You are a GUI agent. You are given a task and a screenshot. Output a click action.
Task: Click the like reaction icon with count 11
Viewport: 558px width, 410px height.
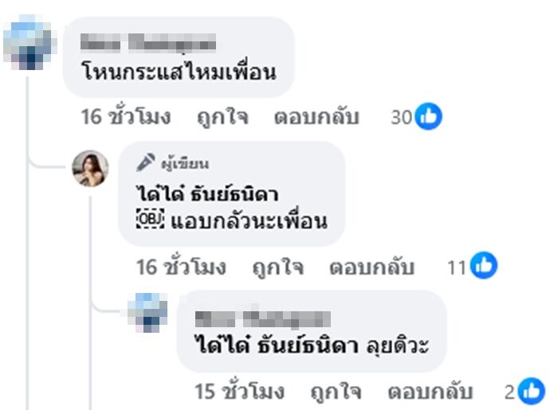(x=484, y=265)
